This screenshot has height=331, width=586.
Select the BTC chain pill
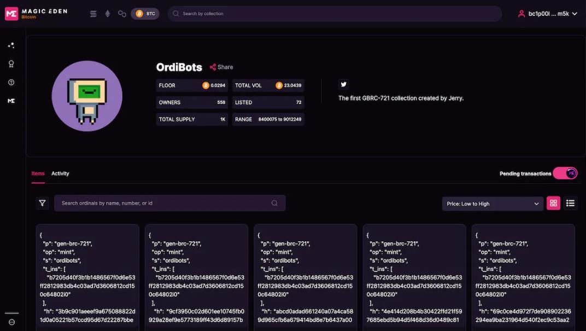tap(145, 14)
